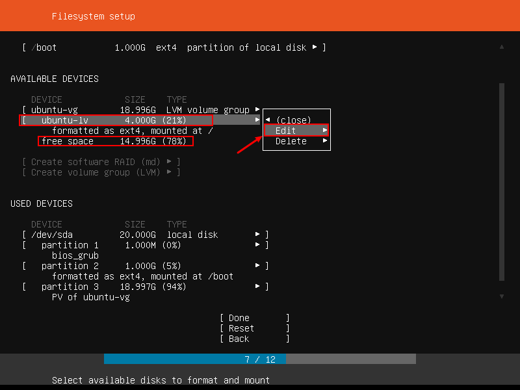The width and height of the screenshot is (520, 390).
Task: Expand options for the ubuntu-vg volume group
Action: pyautogui.click(x=257, y=109)
